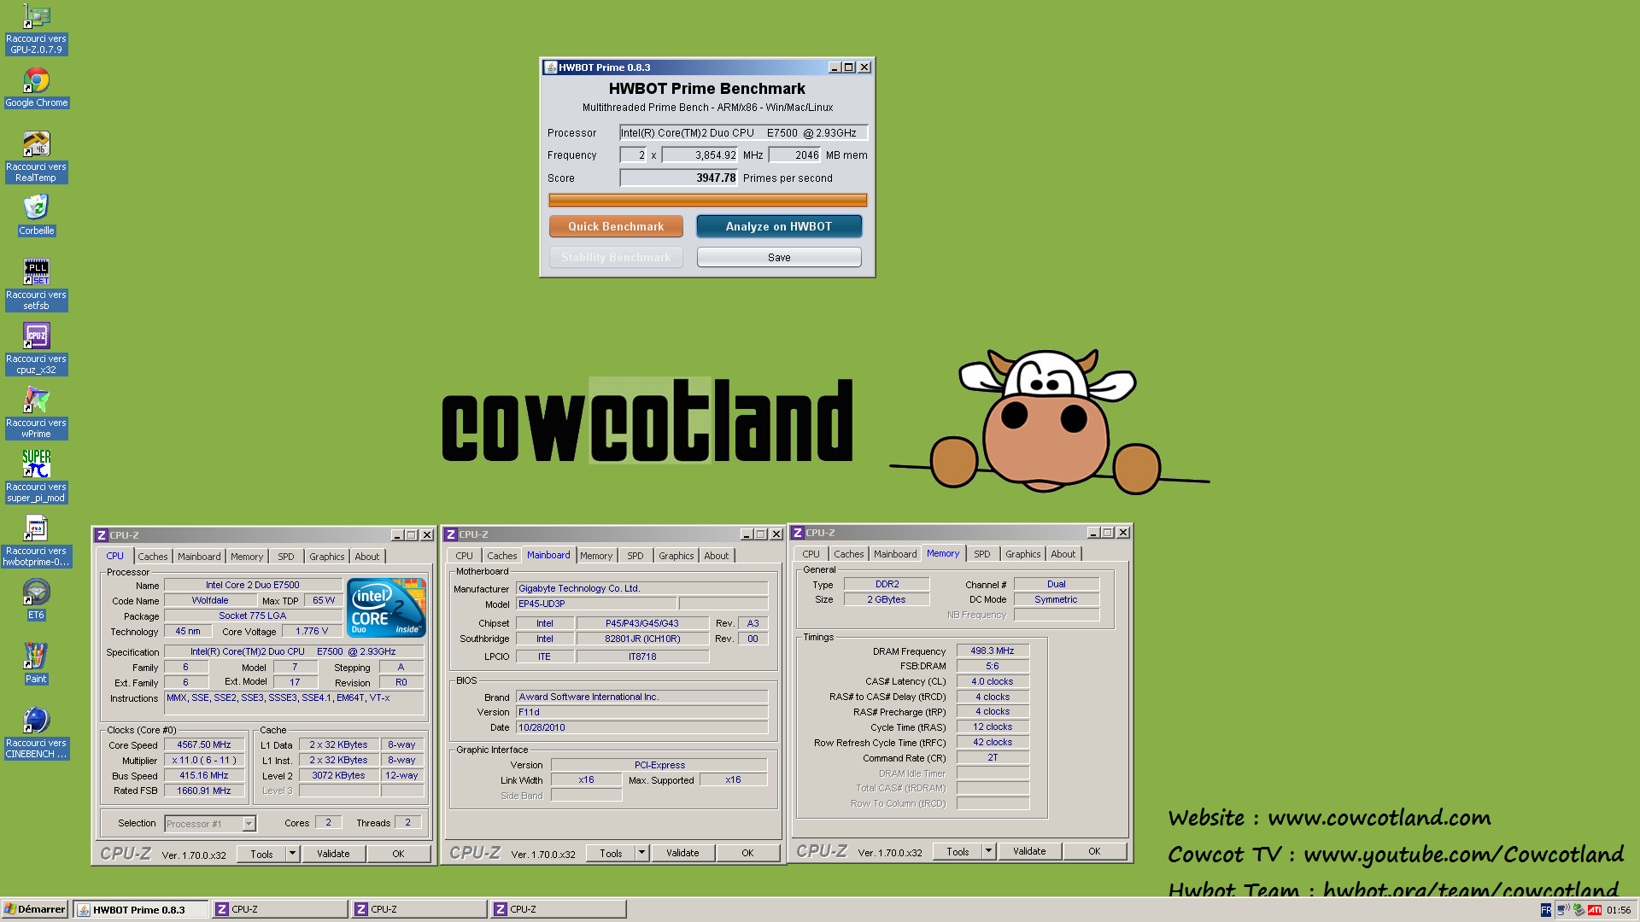1640x922 pixels.
Task: Select the first CPU-Z taskbar item
Action: (x=280, y=909)
